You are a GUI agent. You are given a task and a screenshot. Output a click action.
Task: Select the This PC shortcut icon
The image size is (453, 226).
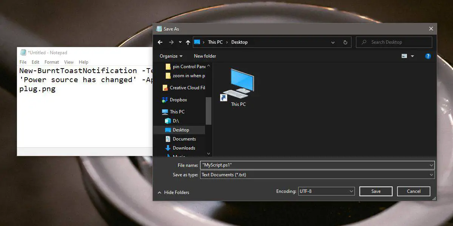point(238,88)
